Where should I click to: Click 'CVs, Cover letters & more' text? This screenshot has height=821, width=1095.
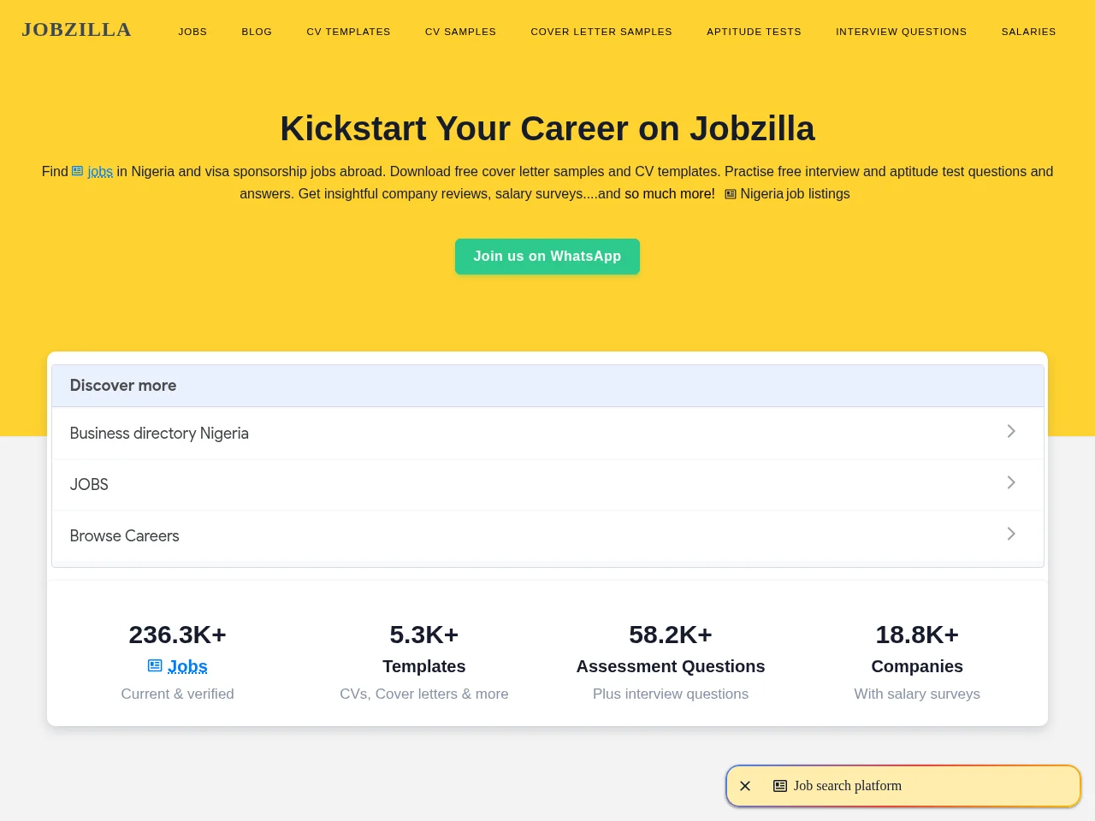click(x=424, y=694)
